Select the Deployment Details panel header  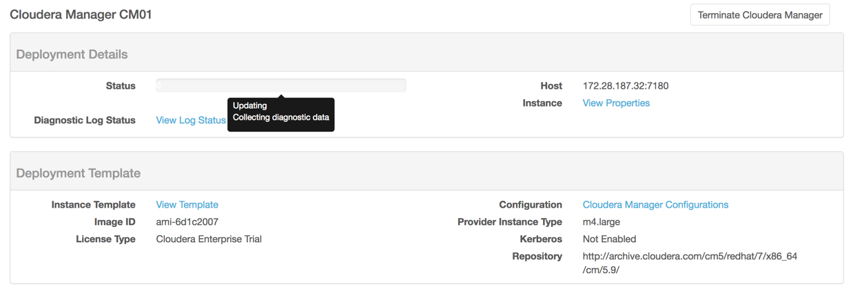(426, 52)
